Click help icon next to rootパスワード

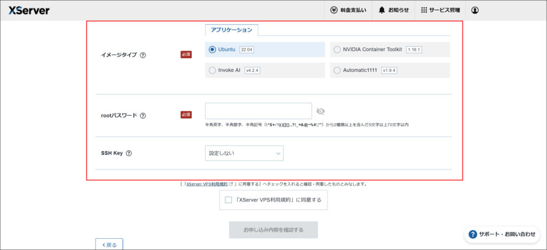143,115
